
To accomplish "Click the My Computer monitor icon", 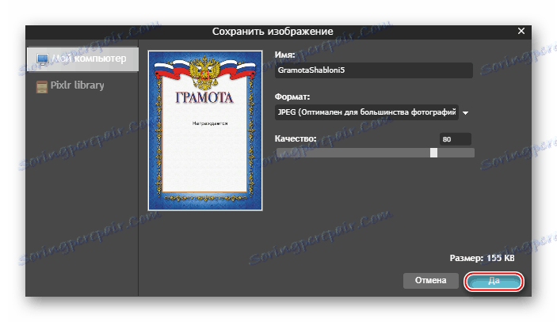I will click(43, 59).
